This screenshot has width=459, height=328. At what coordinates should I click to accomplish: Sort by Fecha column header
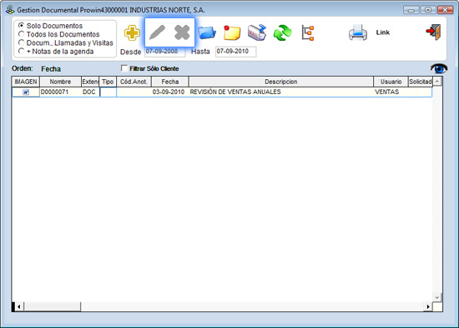[x=170, y=82]
